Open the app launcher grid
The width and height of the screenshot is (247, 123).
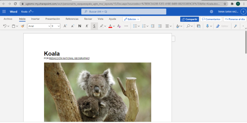4,12
